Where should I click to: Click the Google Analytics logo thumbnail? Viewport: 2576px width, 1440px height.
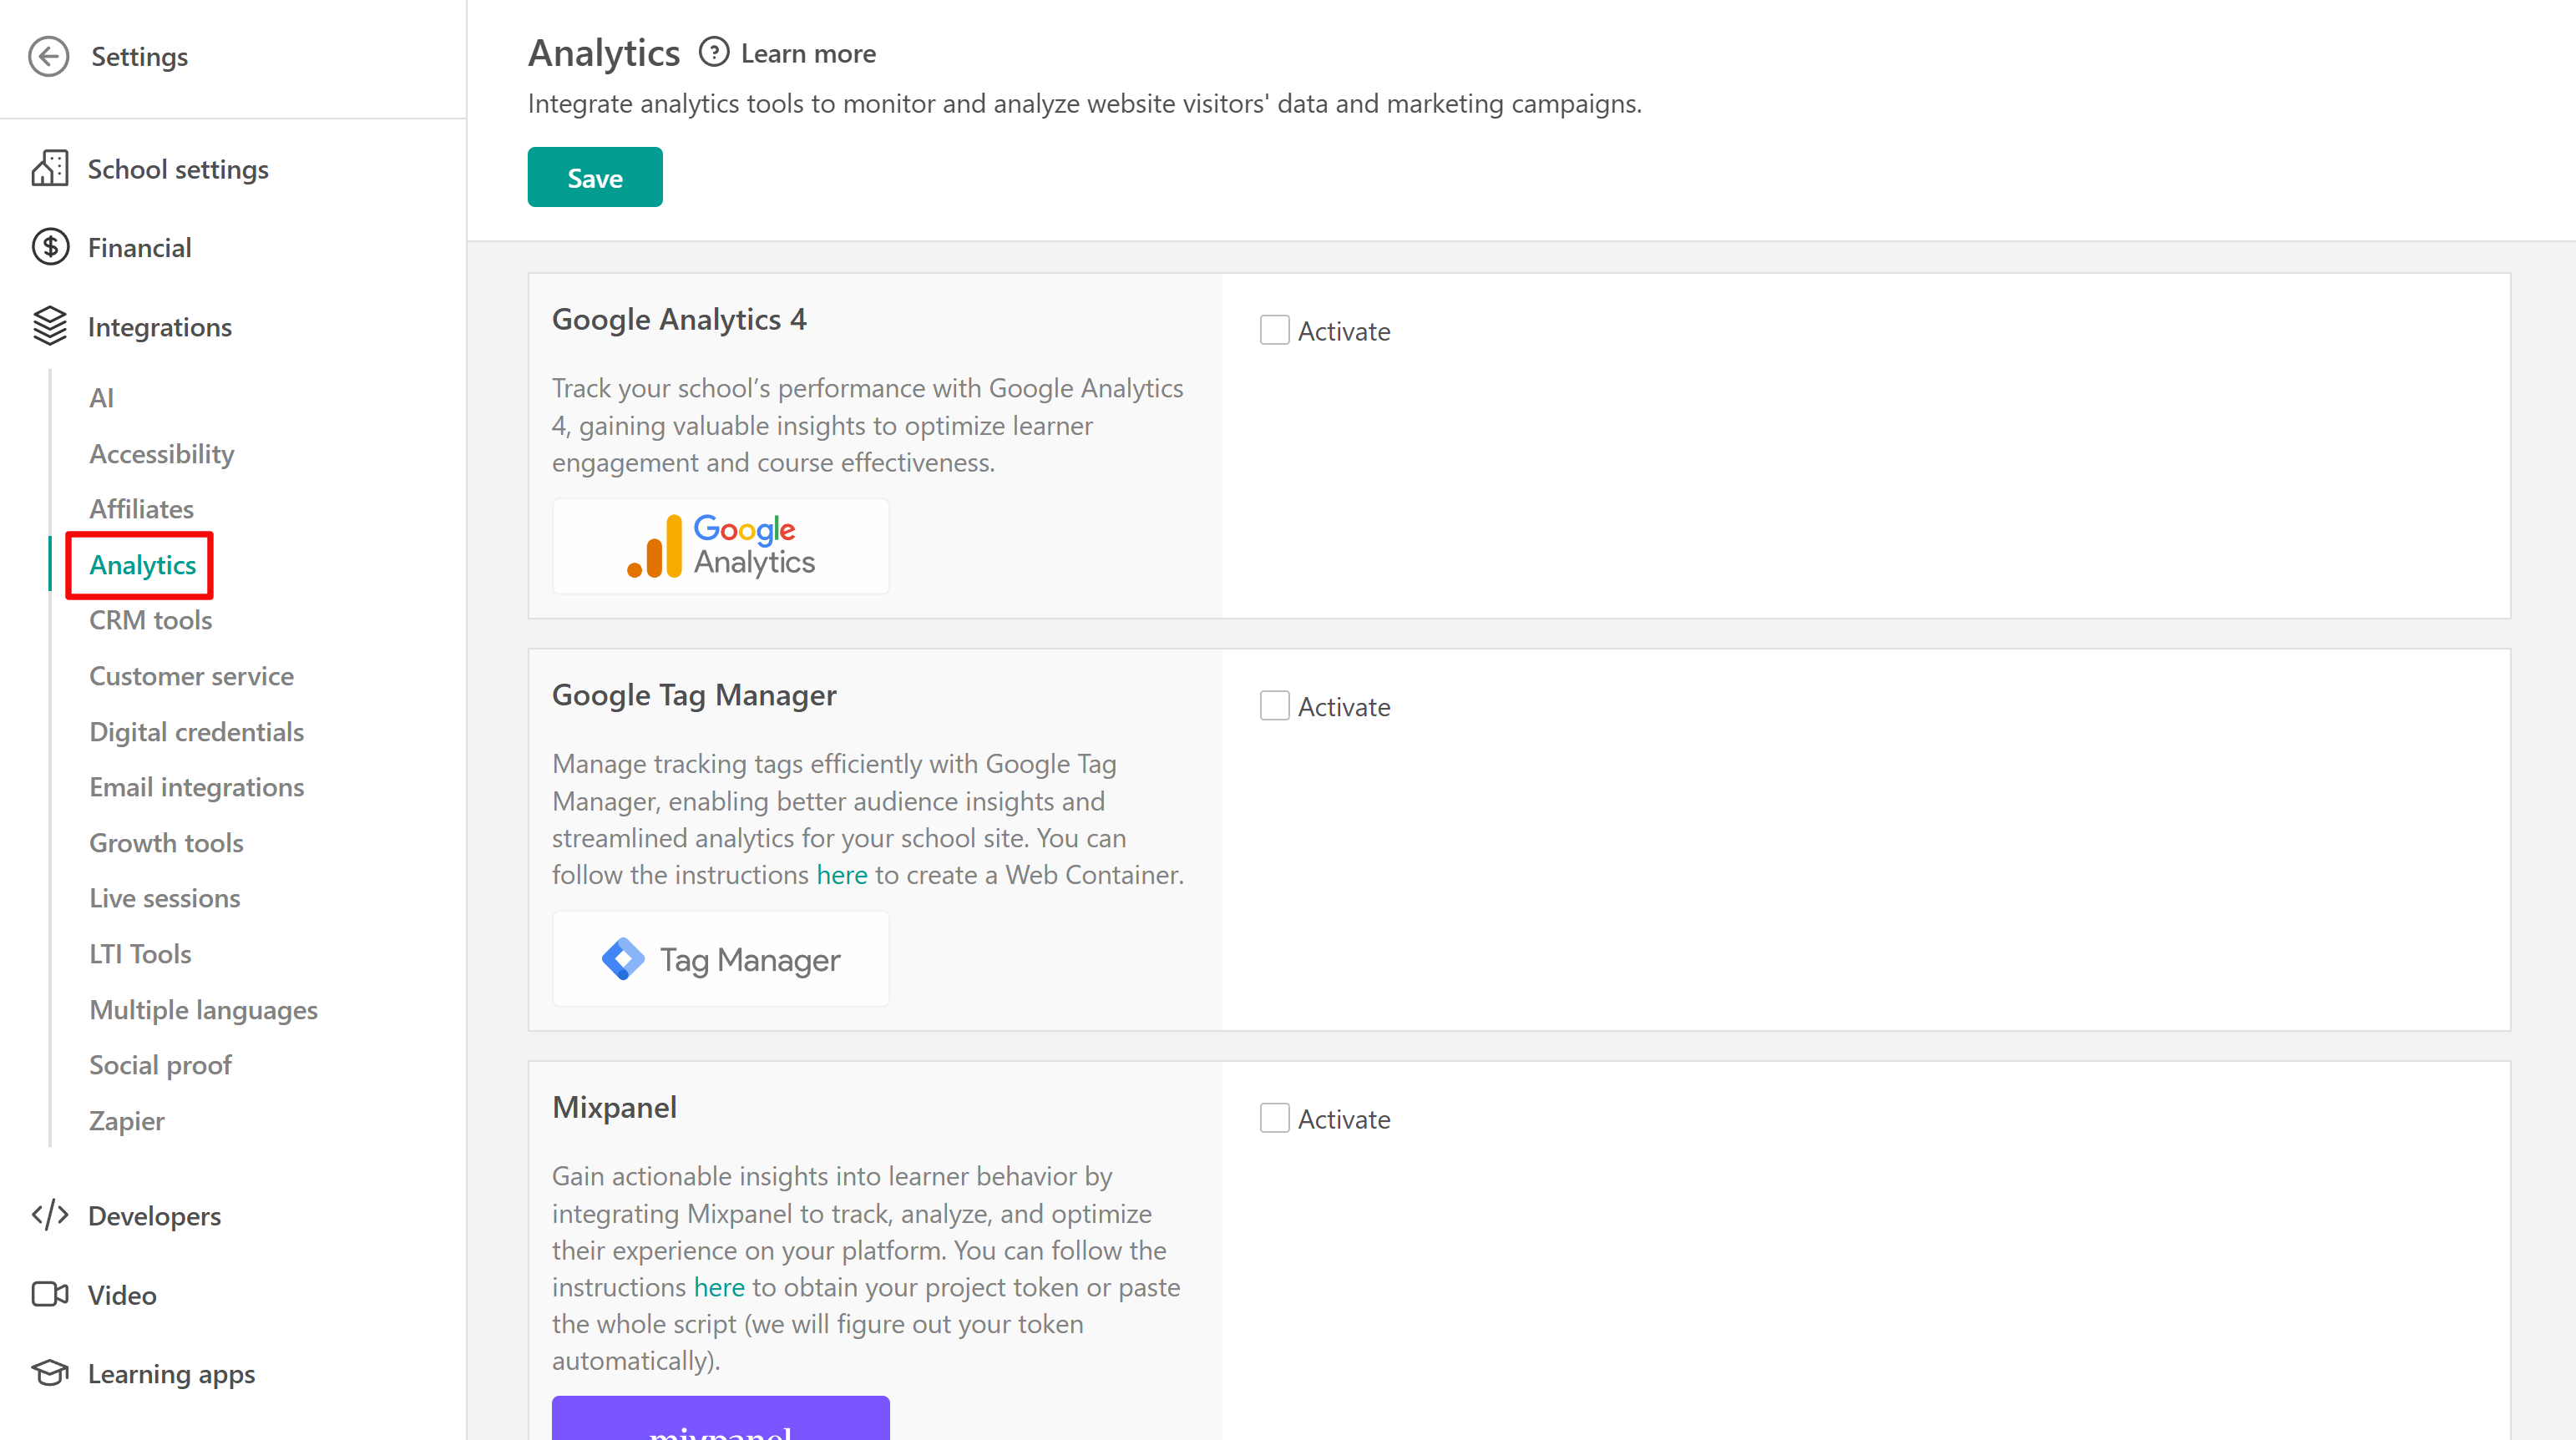click(720, 546)
